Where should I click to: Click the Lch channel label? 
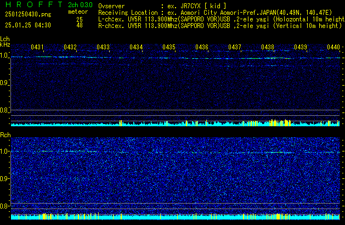pos(5,39)
